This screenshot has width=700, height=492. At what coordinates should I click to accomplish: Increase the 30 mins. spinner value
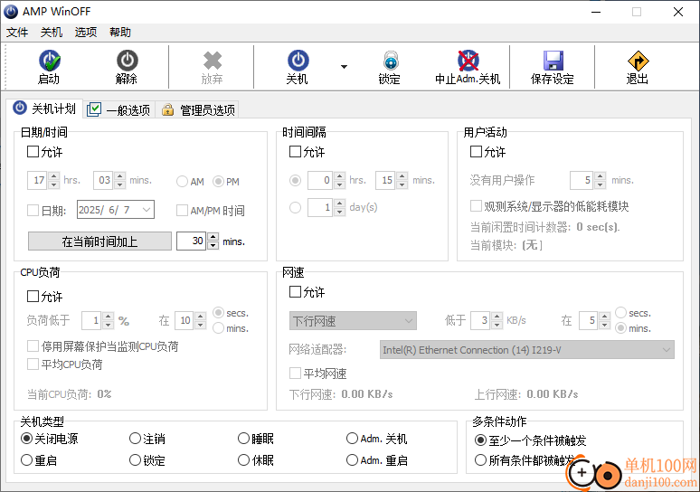[213, 237]
